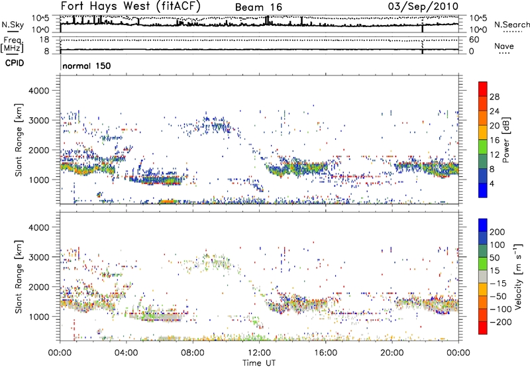Click the 'Beam 16' label

tap(258, 7)
